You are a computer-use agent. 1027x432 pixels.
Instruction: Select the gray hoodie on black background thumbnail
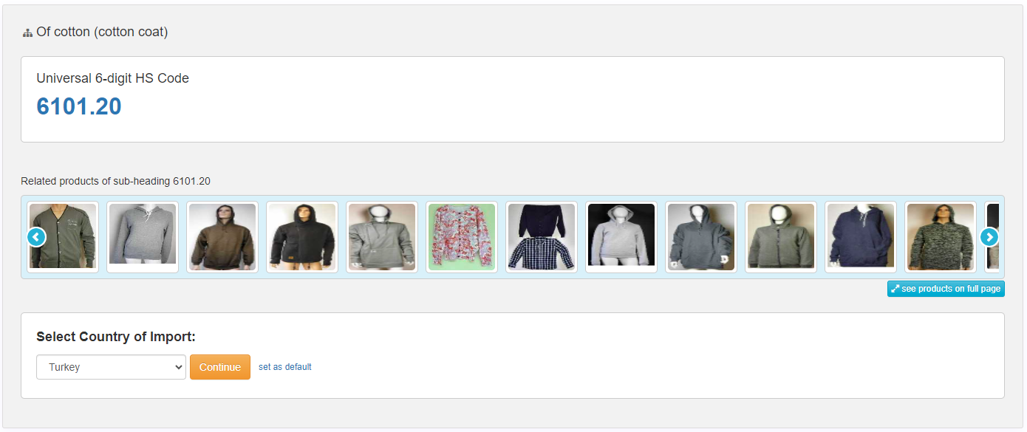[621, 237]
